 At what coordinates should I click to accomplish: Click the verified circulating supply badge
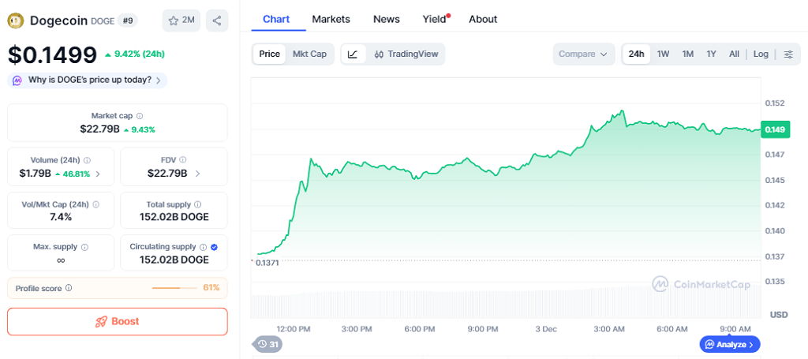[x=215, y=247]
